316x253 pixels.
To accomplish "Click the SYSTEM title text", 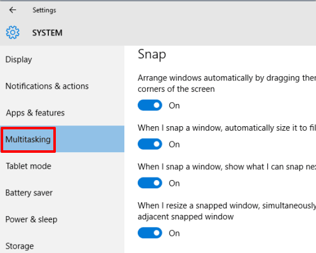I will tap(48, 33).
